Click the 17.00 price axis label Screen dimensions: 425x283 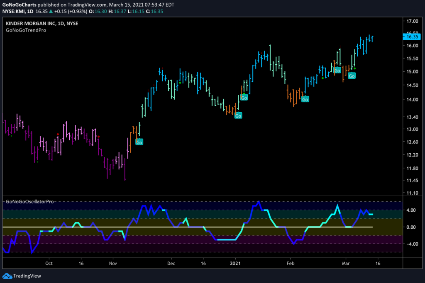point(412,21)
